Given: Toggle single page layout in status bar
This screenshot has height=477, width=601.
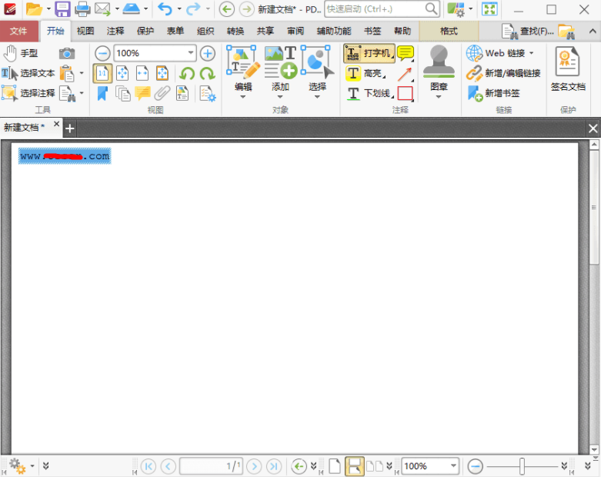Looking at the screenshot, I should tap(335, 466).
